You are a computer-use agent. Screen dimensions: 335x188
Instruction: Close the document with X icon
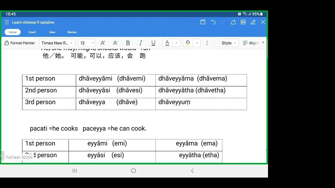pos(263,22)
